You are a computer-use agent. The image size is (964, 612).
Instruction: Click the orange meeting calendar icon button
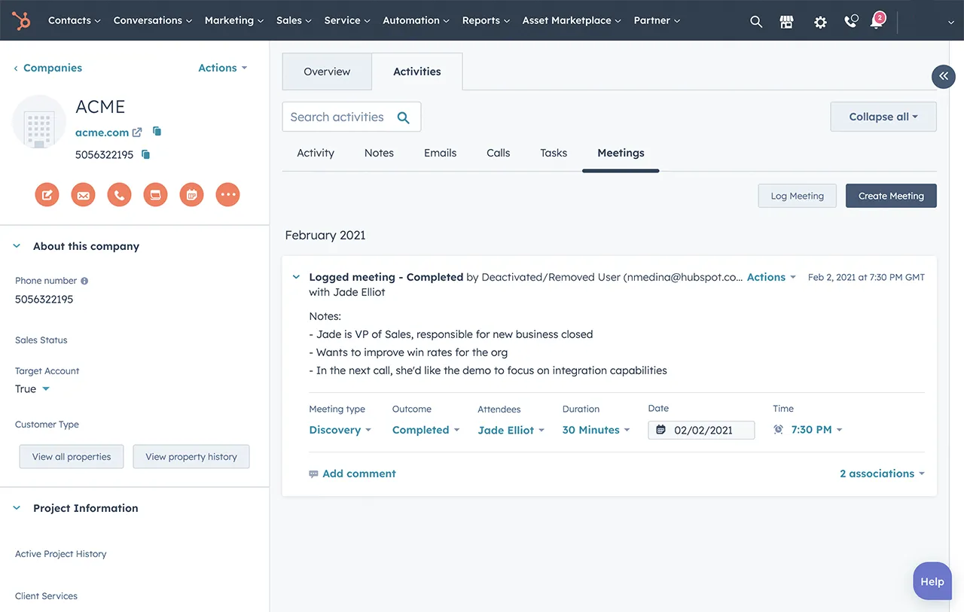(191, 195)
